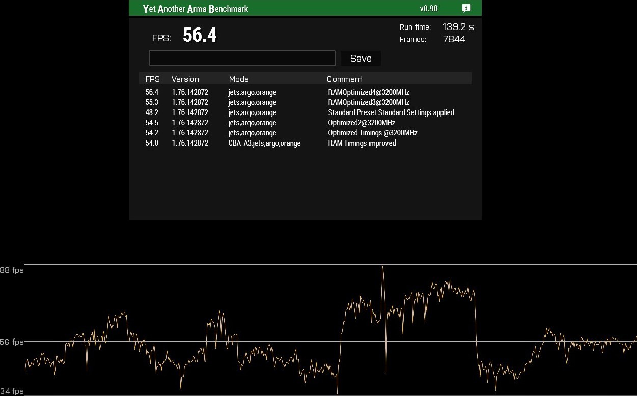Click mods entry CBA_A3,jets,argo,orange
The height and width of the screenshot is (396, 637).
tap(264, 143)
